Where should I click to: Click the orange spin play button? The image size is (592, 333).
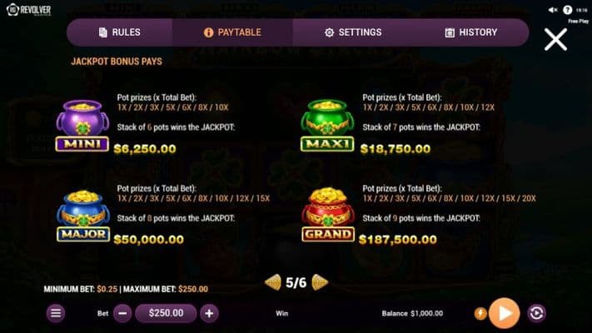click(x=504, y=313)
